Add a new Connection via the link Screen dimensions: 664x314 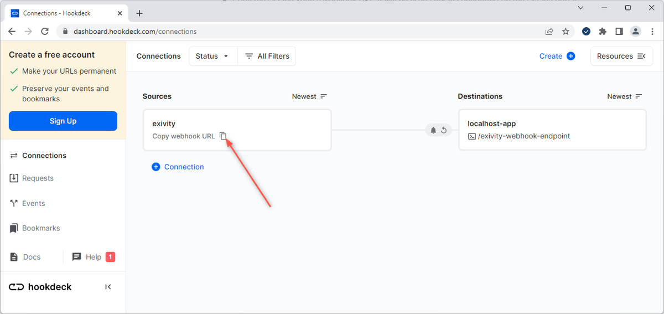click(184, 167)
